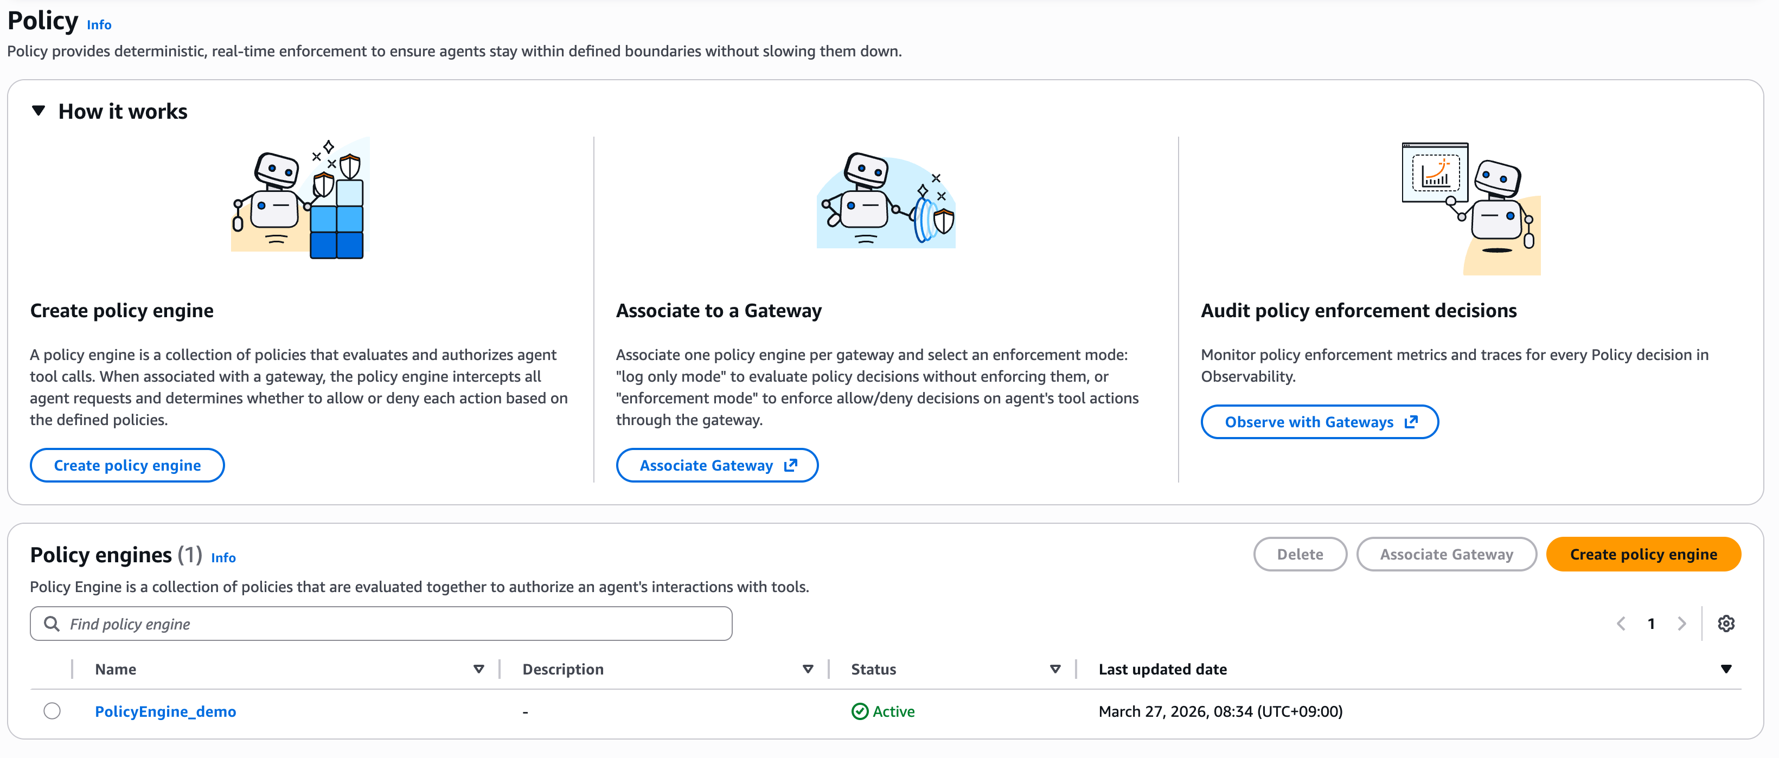This screenshot has width=1779, height=758.
Task: Click the Active status checkmark icon
Action: (860, 712)
